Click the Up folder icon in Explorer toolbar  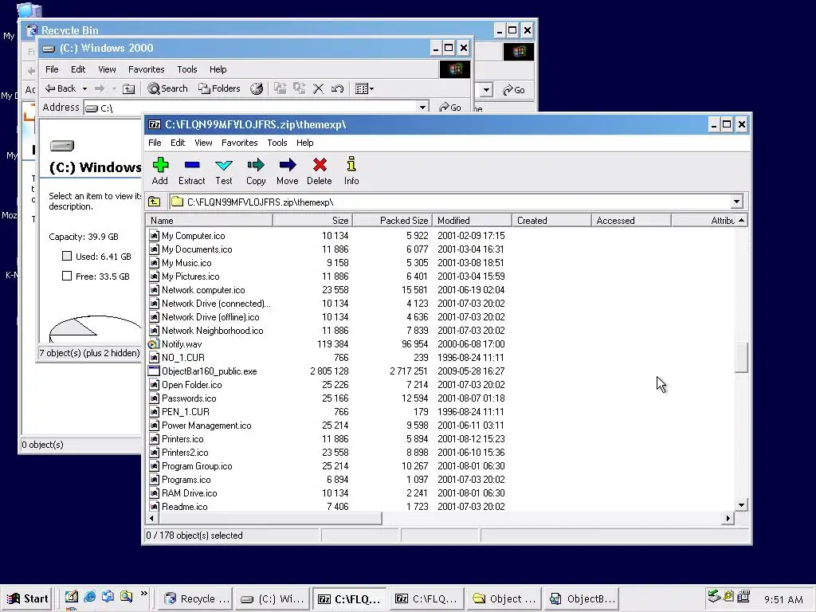coord(128,89)
